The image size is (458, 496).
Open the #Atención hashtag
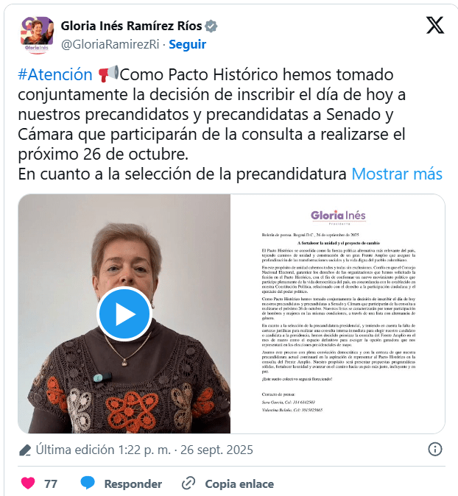(x=55, y=74)
